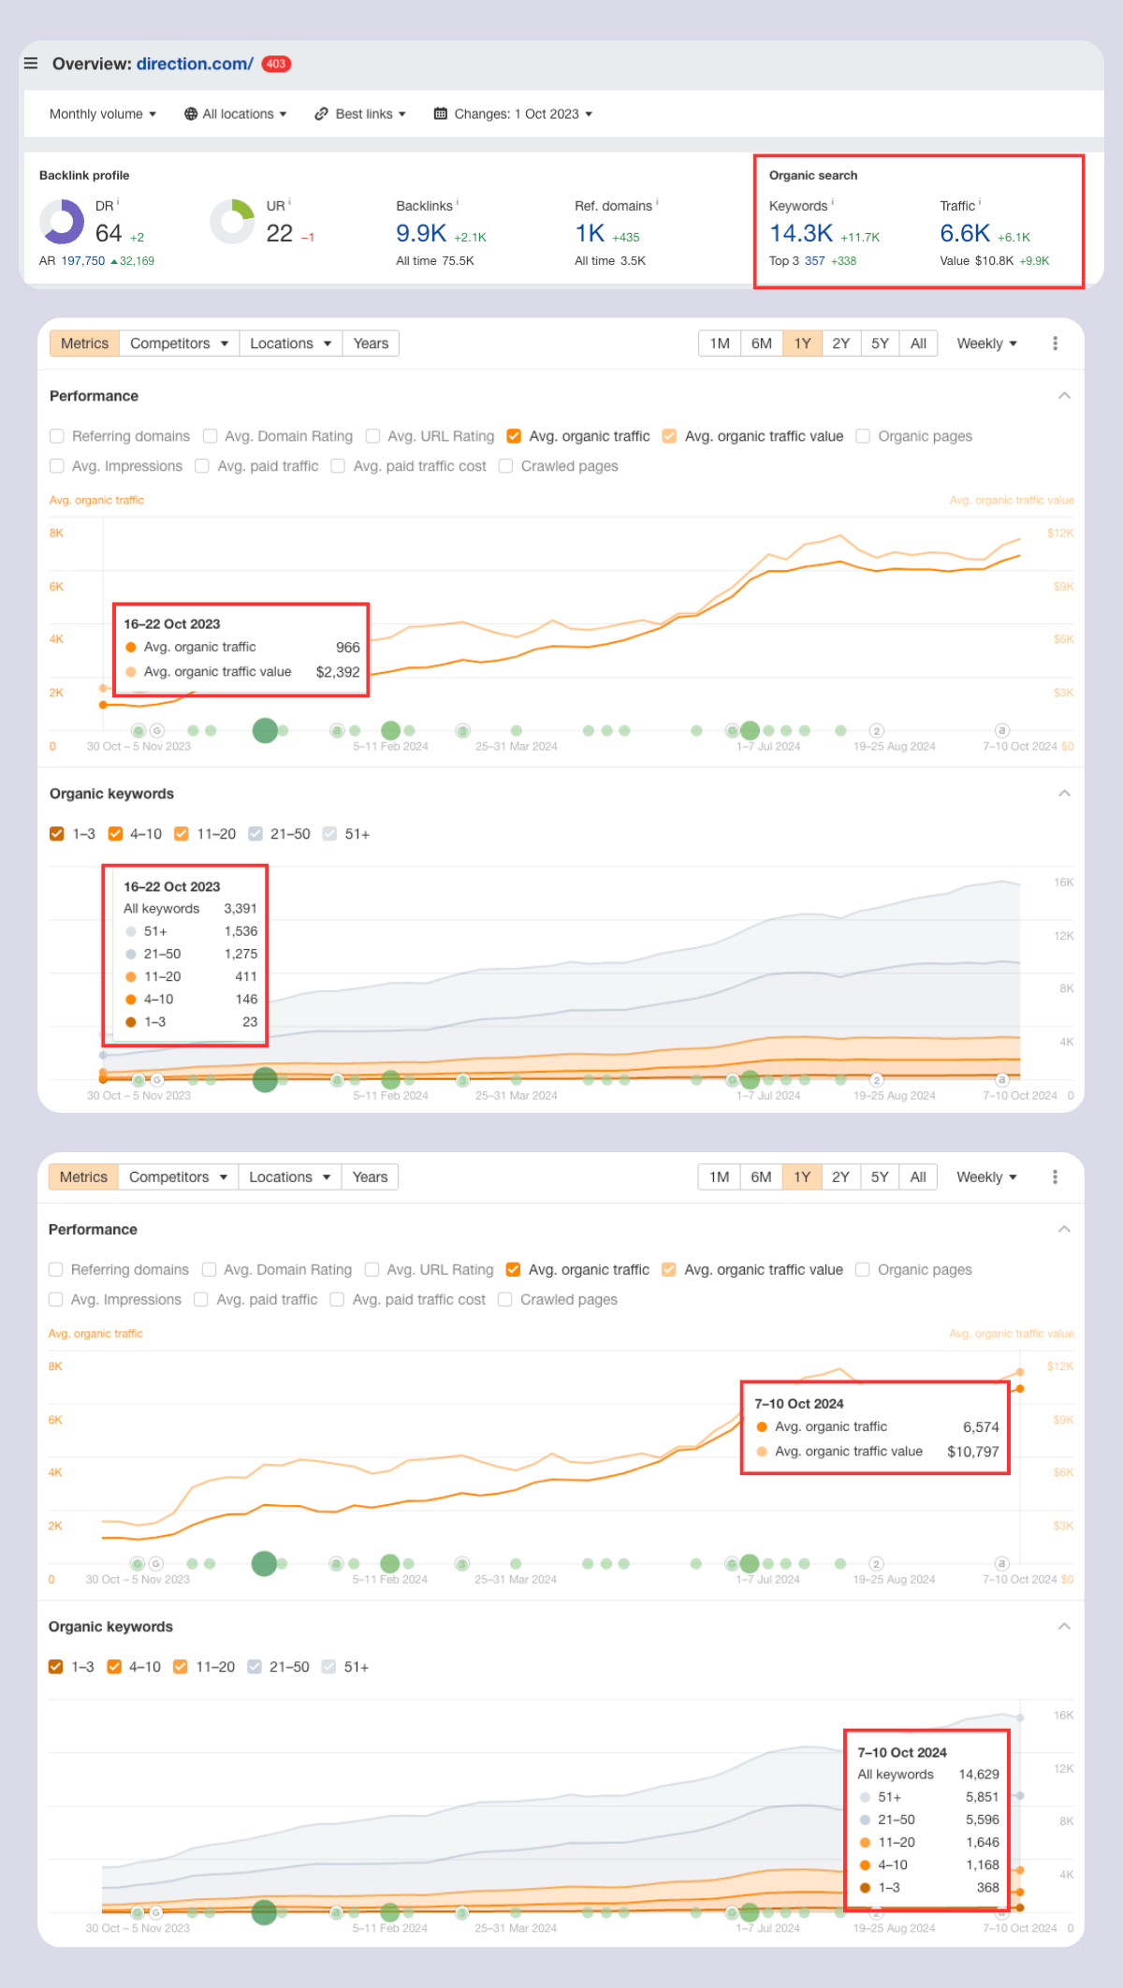
Task: Click the DR donut chart icon
Action: [x=62, y=222]
